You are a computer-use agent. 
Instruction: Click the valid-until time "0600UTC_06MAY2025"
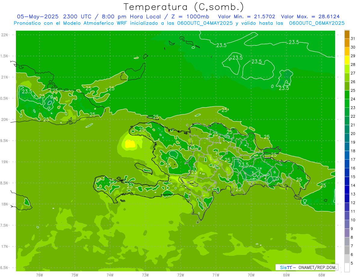click(x=317, y=23)
